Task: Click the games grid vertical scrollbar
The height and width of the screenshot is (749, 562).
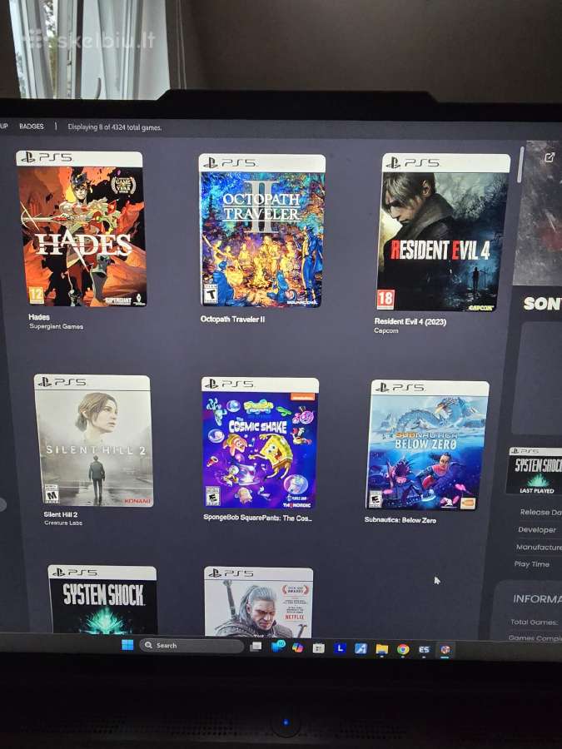Action: (x=521, y=165)
